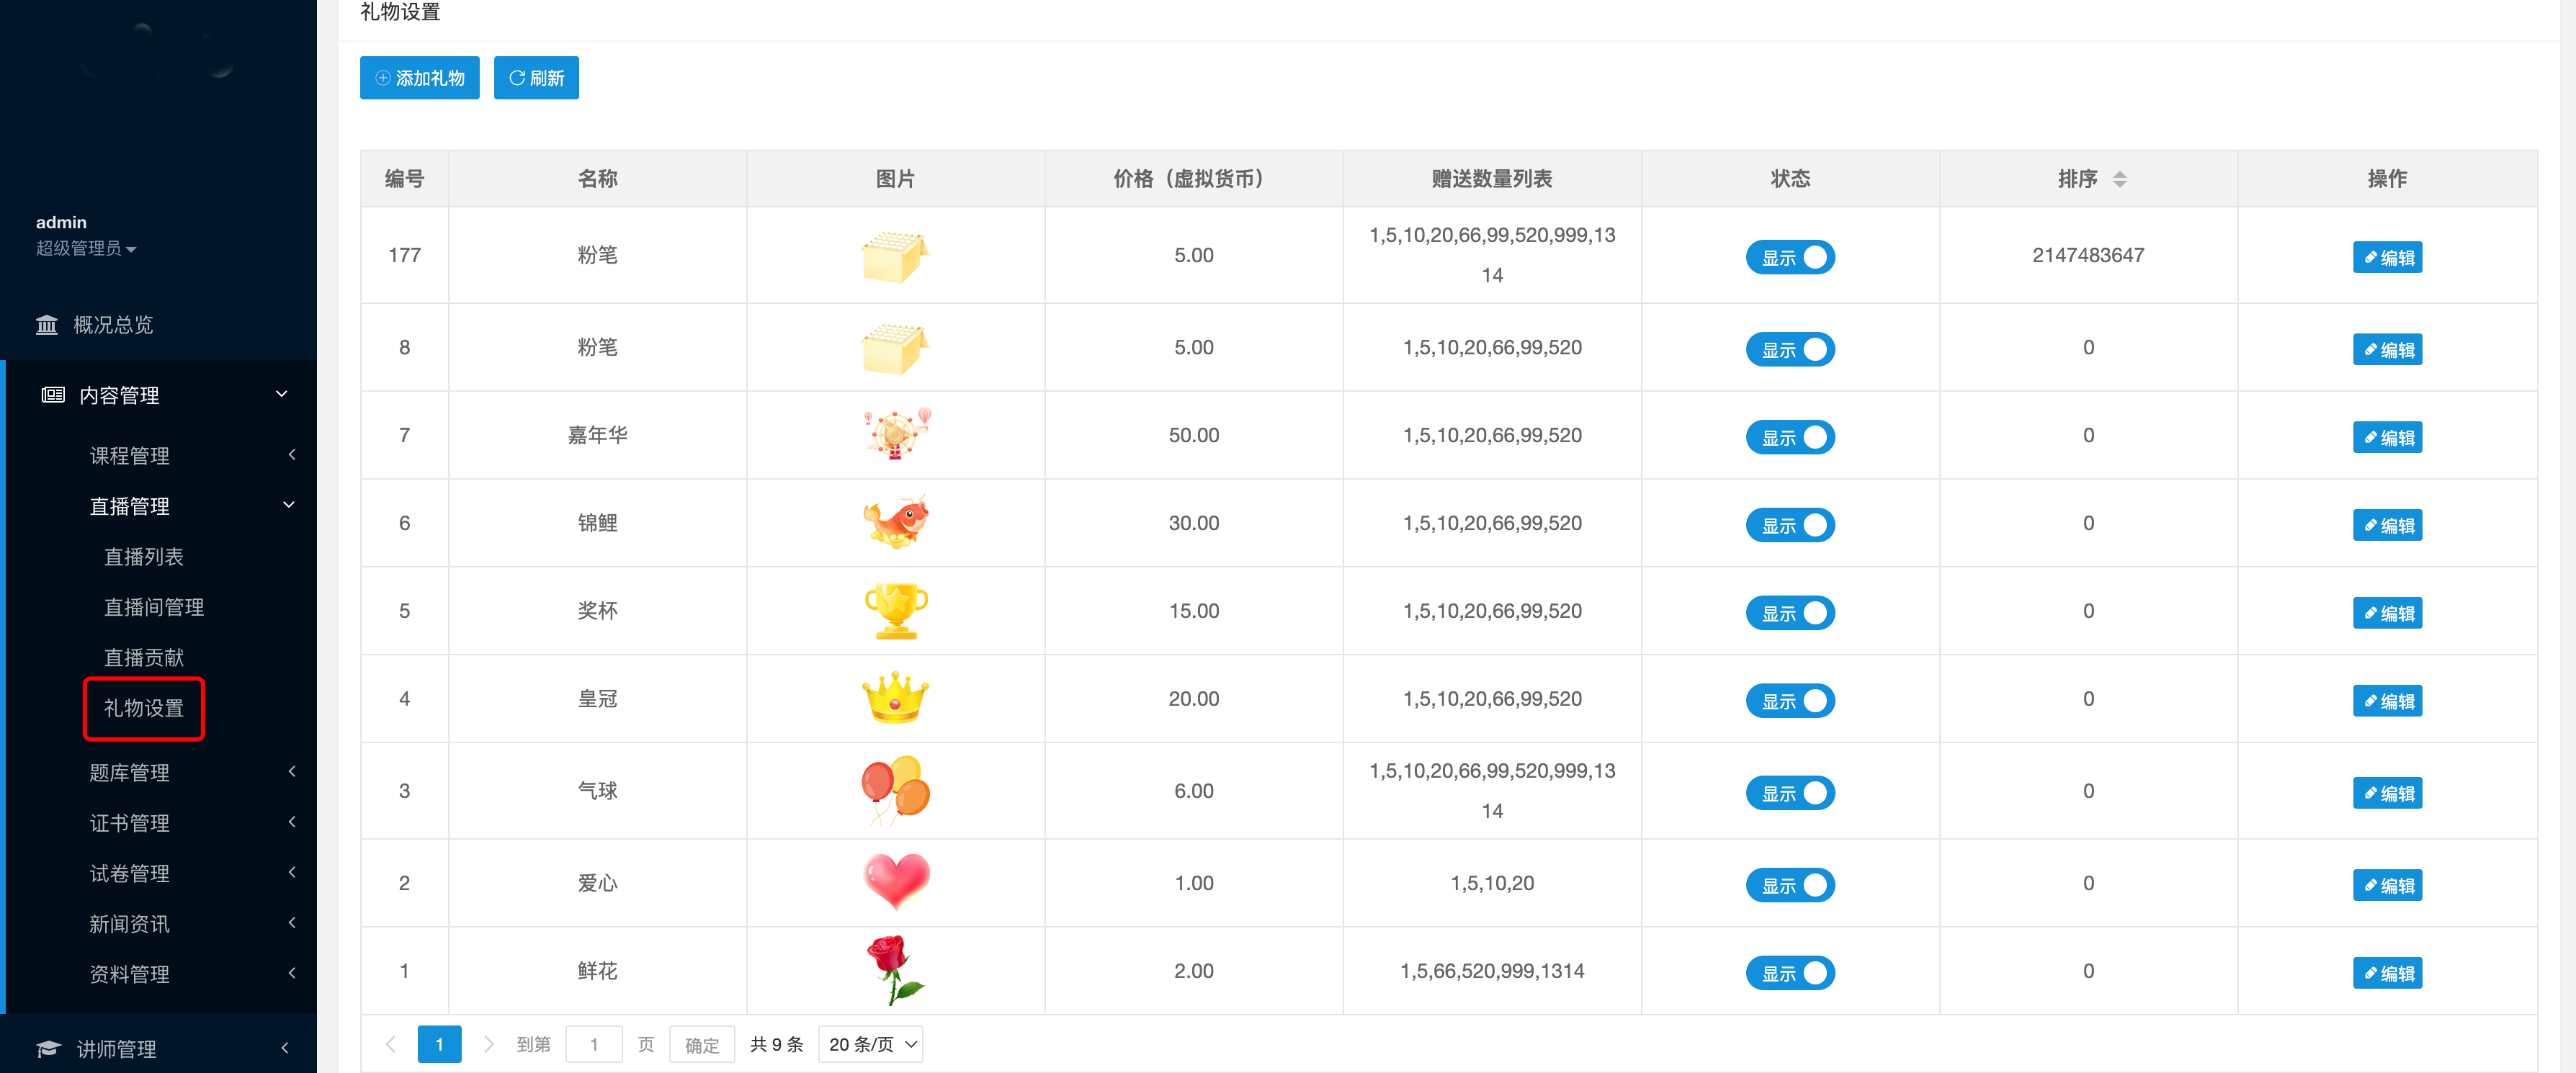Edit gift 177 粉笔
This screenshot has height=1073, width=2576.
[2387, 257]
